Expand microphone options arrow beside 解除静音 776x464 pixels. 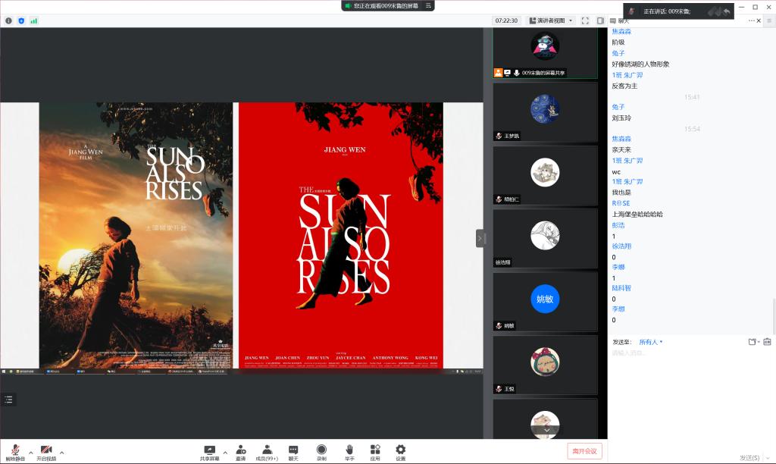tap(31, 453)
